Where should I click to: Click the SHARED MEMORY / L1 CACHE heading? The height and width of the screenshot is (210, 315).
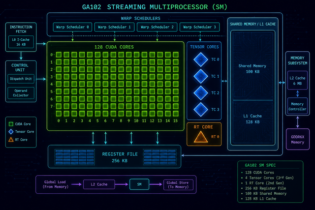tap(252, 24)
